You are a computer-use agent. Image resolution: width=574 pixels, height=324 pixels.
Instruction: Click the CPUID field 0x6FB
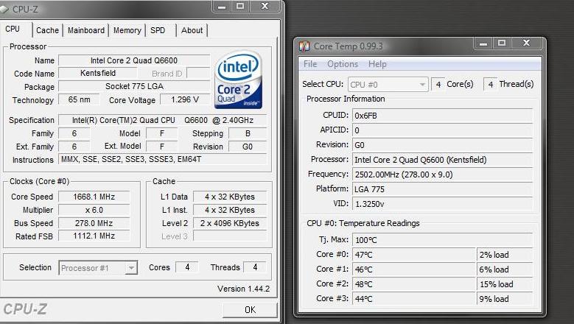pos(442,116)
